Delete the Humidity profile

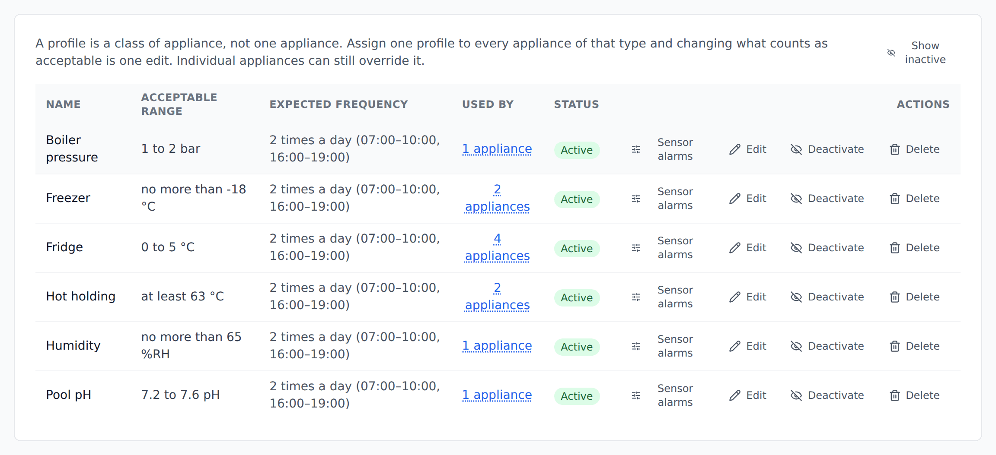915,346
